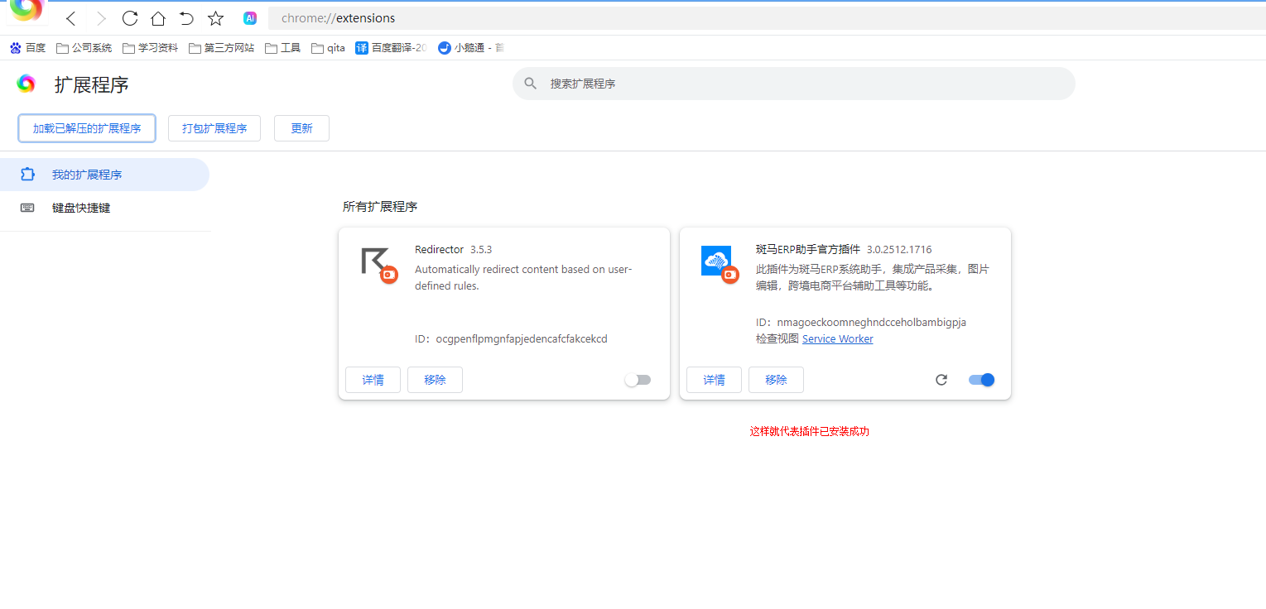1266x609 pixels.
Task: Select 我的扩展程序 in the sidebar
Action: (x=87, y=175)
